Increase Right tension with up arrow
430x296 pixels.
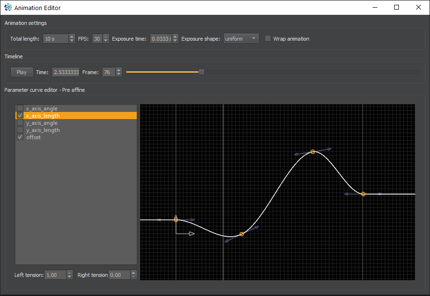coord(133,273)
